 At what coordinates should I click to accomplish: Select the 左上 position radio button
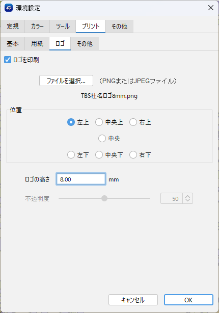click(71, 122)
